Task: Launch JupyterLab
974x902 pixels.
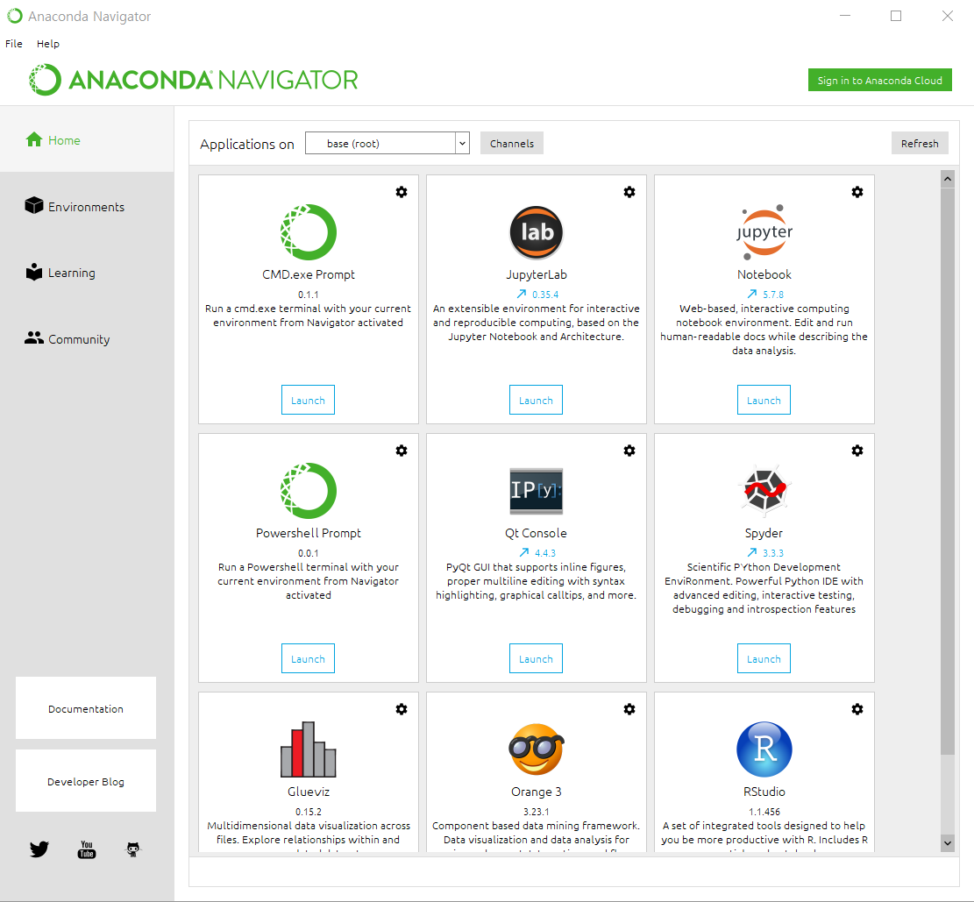Action: coord(536,400)
